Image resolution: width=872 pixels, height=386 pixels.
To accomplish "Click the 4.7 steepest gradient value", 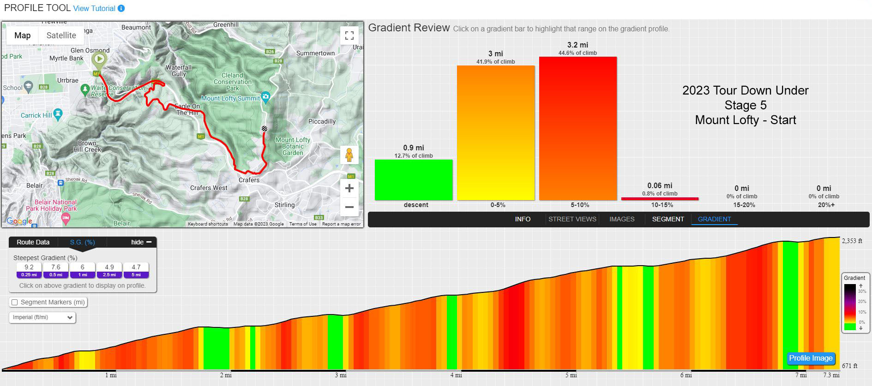I will [x=136, y=267].
